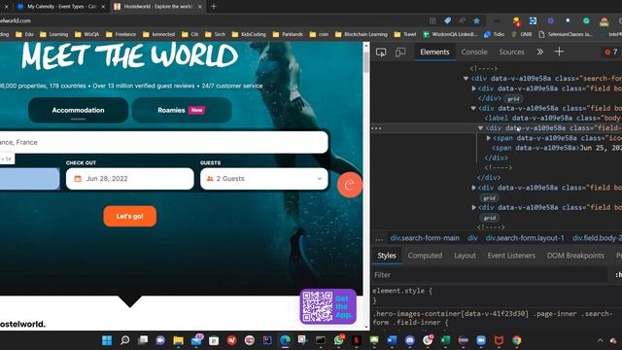Show hidden system tray icons chevron

(x=601, y=340)
